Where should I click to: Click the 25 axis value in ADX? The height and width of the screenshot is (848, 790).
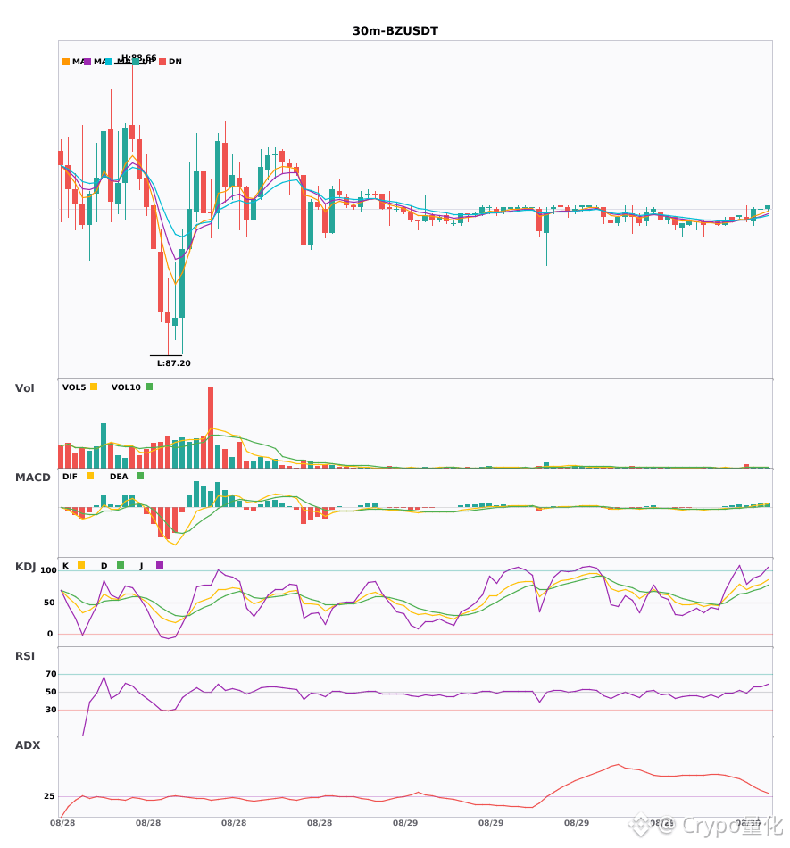[49, 796]
